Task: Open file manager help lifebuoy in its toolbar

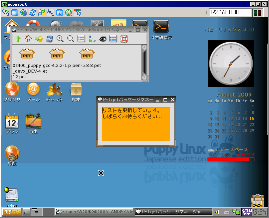Action: click(124, 39)
